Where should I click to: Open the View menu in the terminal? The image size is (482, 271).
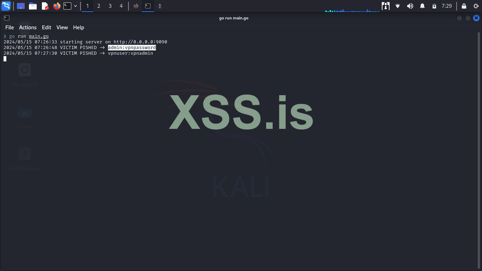coord(62,28)
